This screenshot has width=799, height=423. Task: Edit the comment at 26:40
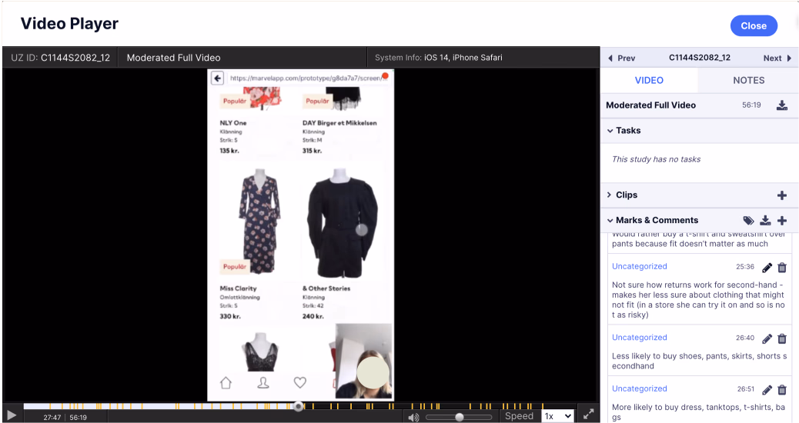point(767,338)
